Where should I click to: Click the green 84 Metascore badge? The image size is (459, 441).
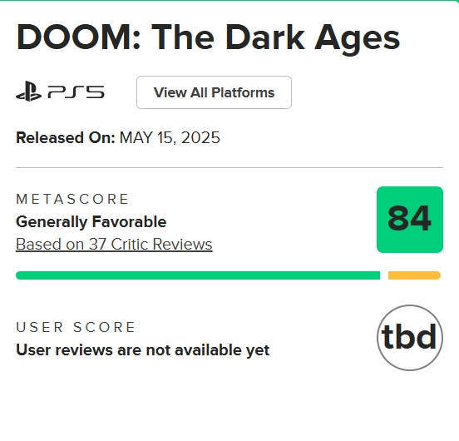pyautogui.click(x=410, y=220)
